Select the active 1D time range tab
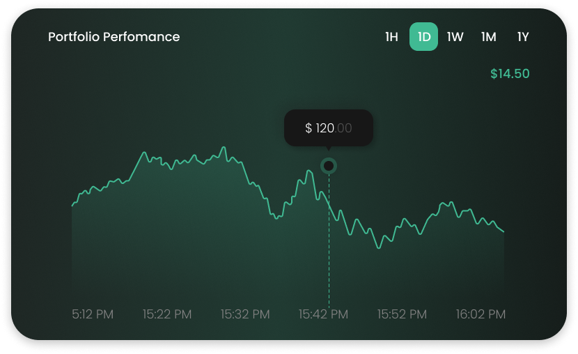The image size is (578, 354). pos(423,36)
